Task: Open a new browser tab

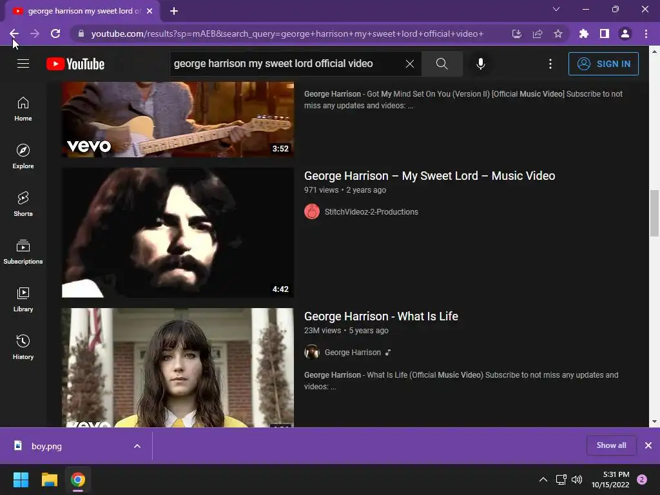Action: [174, 11]
